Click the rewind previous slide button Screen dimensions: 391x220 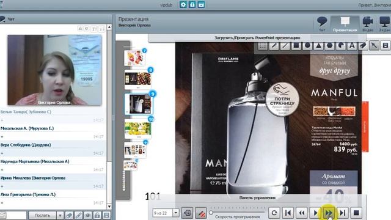point(301,213)
